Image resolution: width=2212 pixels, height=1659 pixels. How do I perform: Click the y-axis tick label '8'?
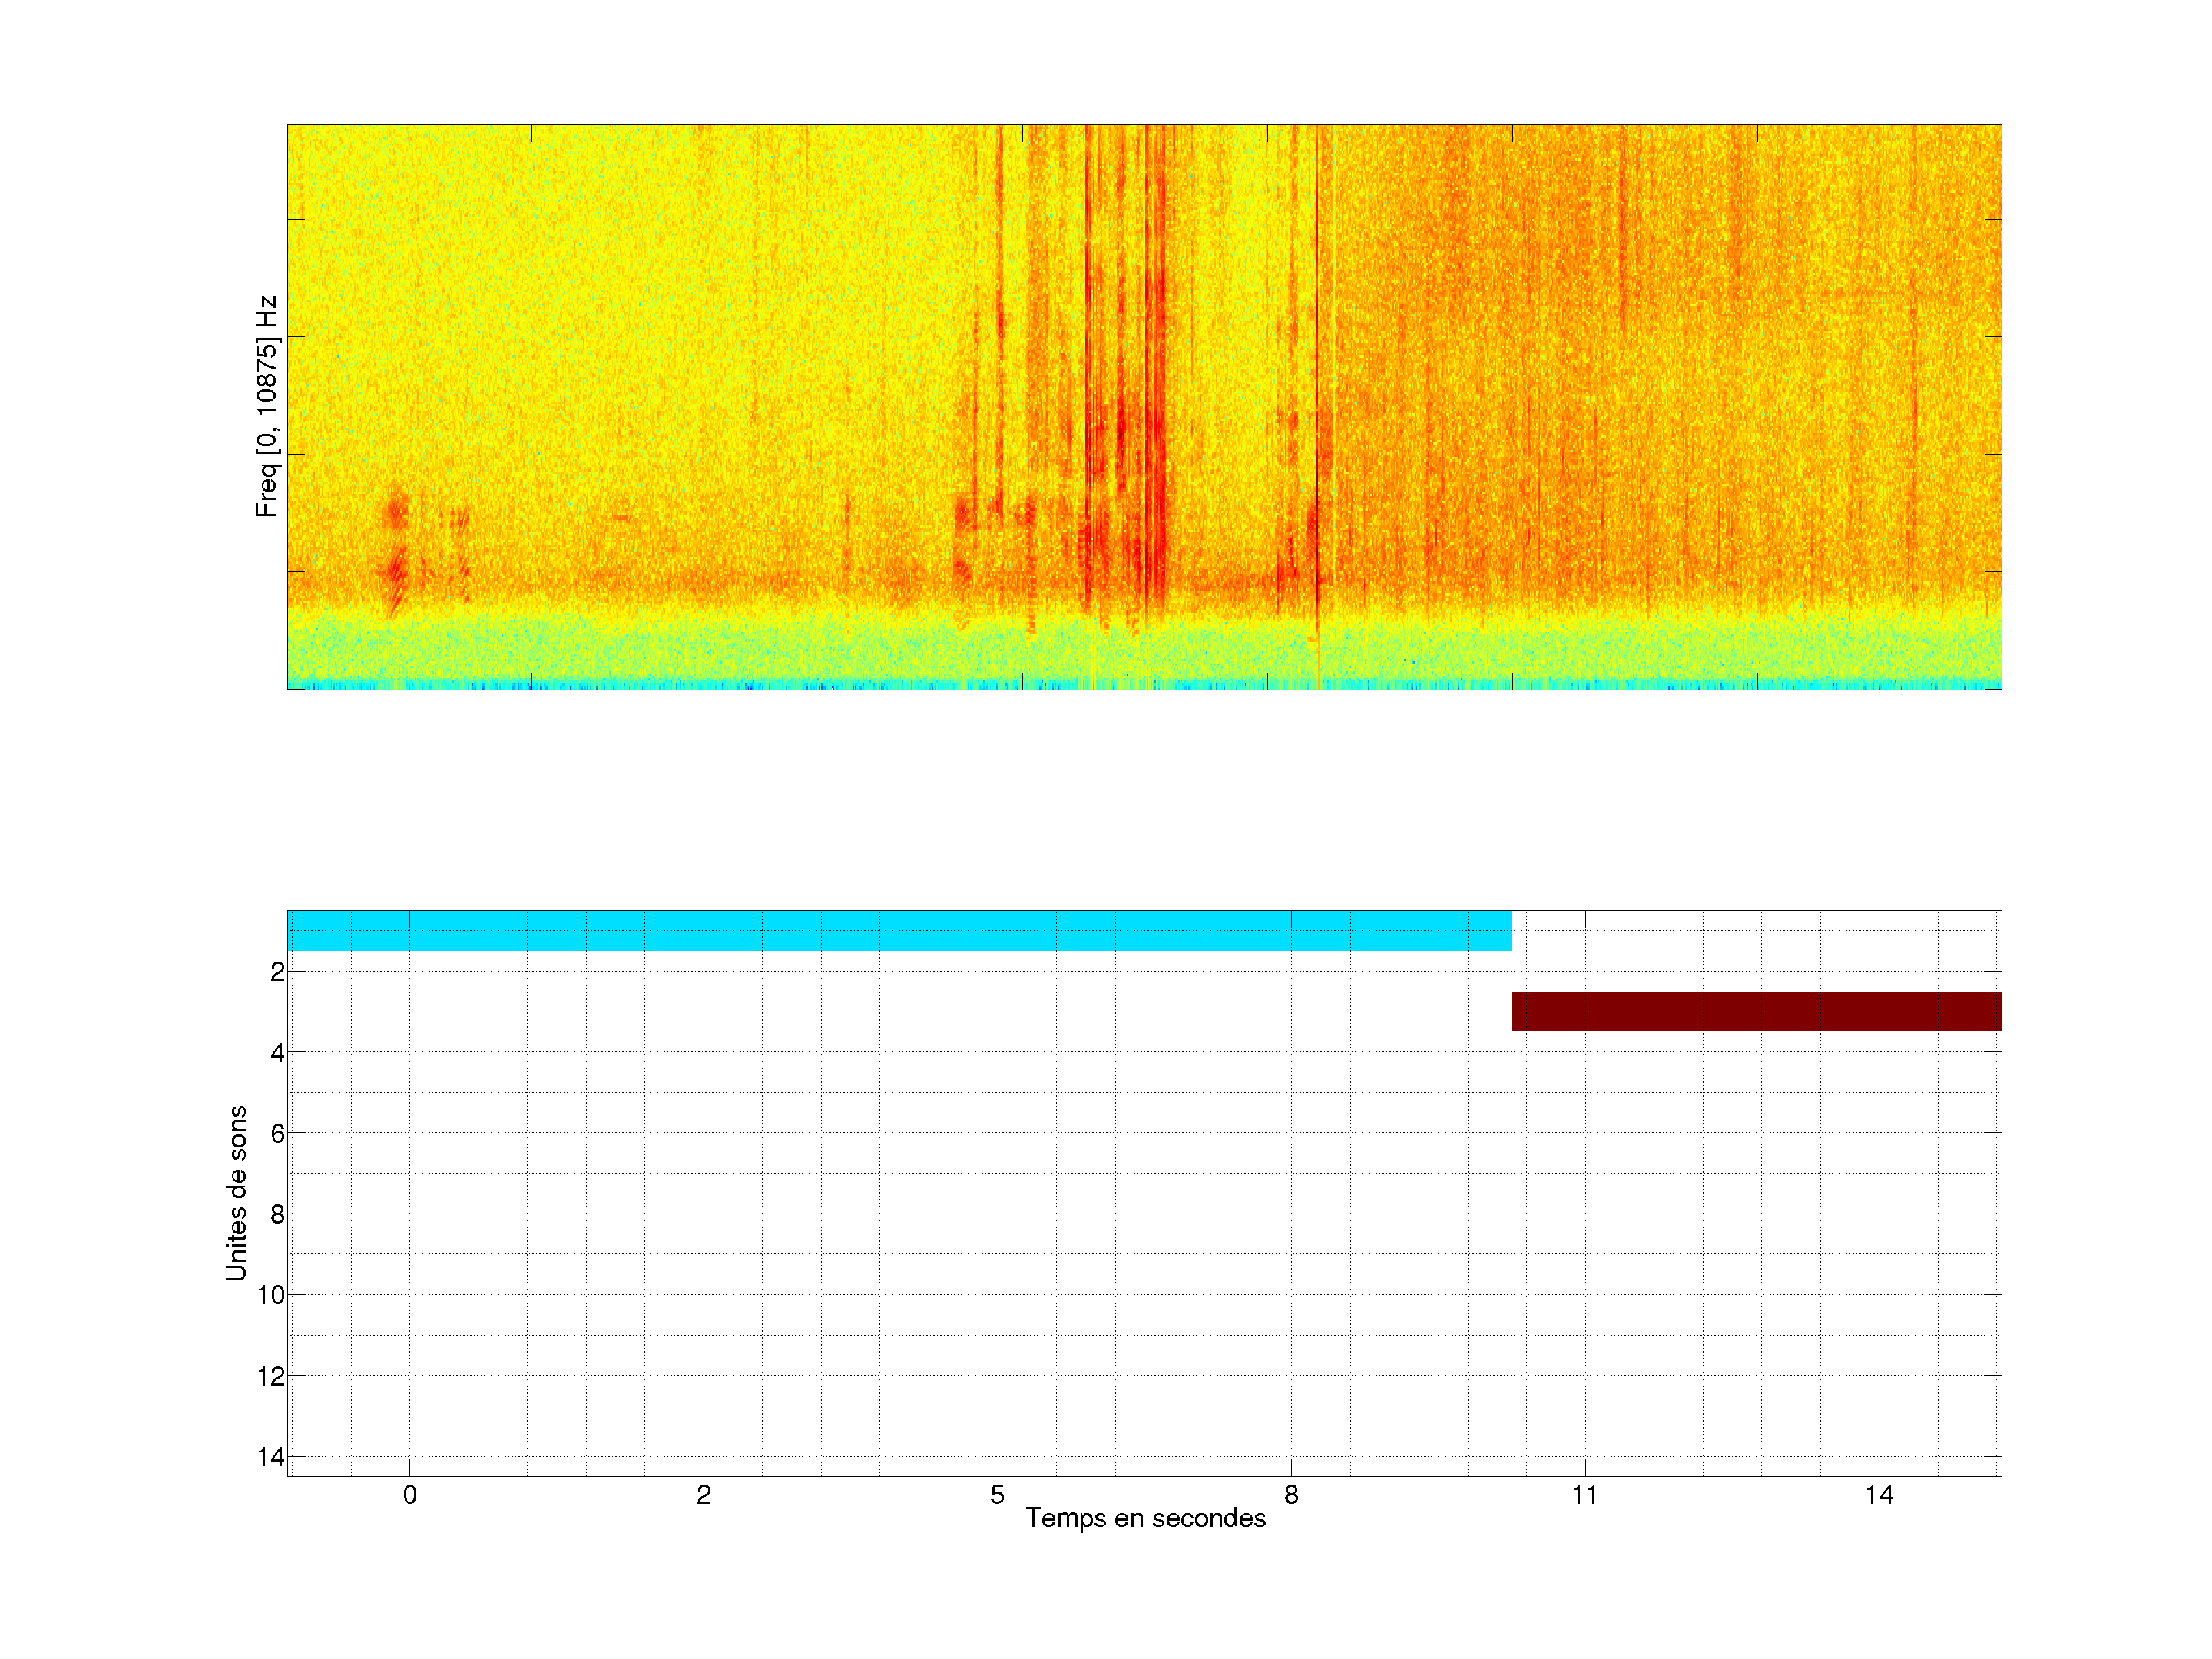[277, 1214]
